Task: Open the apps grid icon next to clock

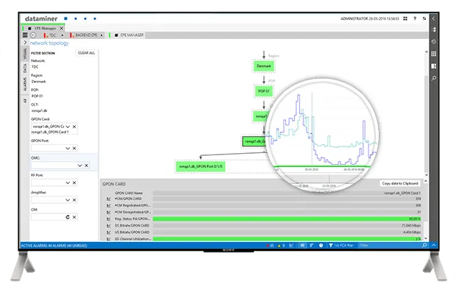Action: click(x=435, y=53)
